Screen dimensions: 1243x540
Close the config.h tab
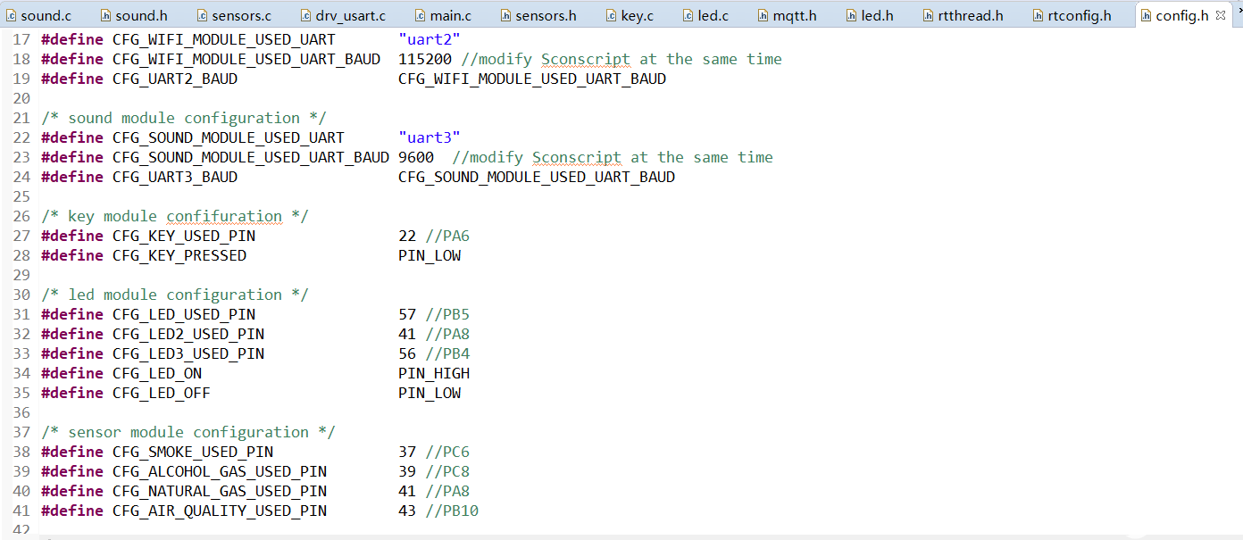point(1221,15)
